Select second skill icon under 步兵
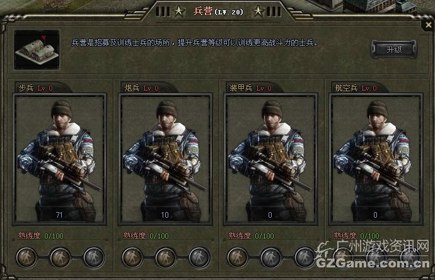This screenshot has height=280, width=435. pos(60,257)
